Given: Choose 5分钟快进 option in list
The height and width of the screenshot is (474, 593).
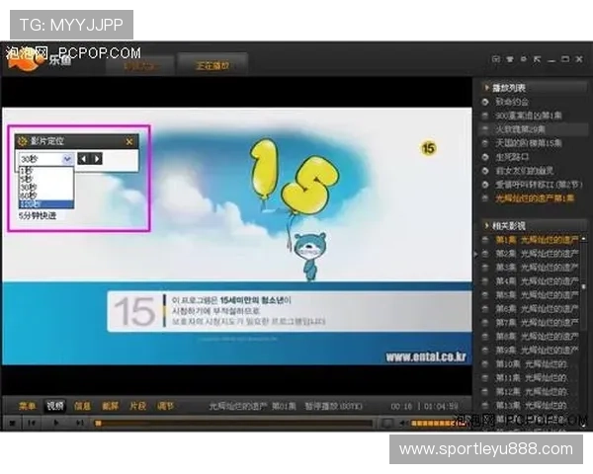Looking at the screenshot, I should point(38,214).
